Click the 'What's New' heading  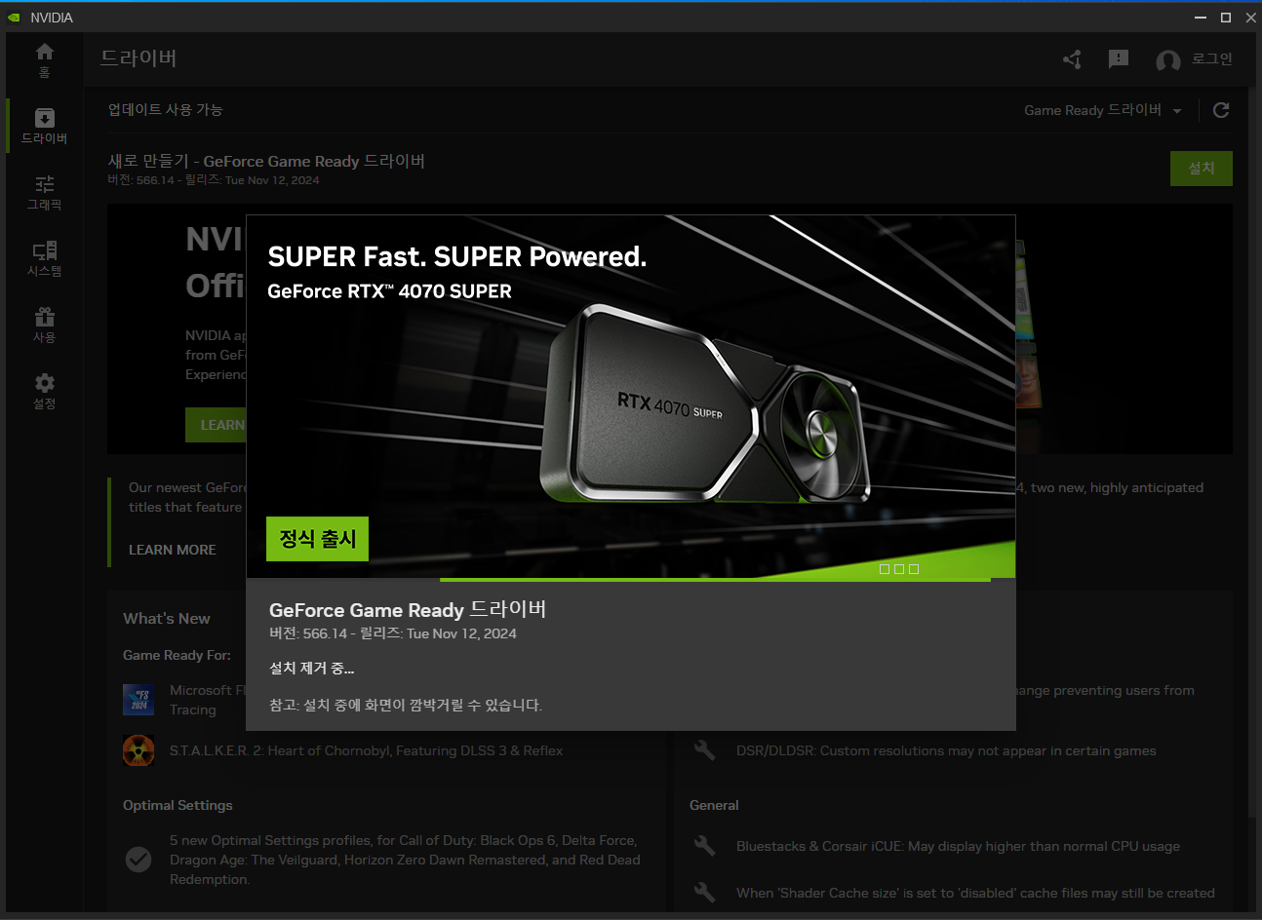point(167,618)
